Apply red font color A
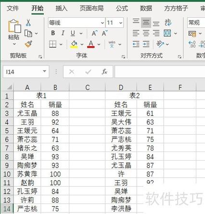Screen dimensions: 205x214 [x=91, y=44]
